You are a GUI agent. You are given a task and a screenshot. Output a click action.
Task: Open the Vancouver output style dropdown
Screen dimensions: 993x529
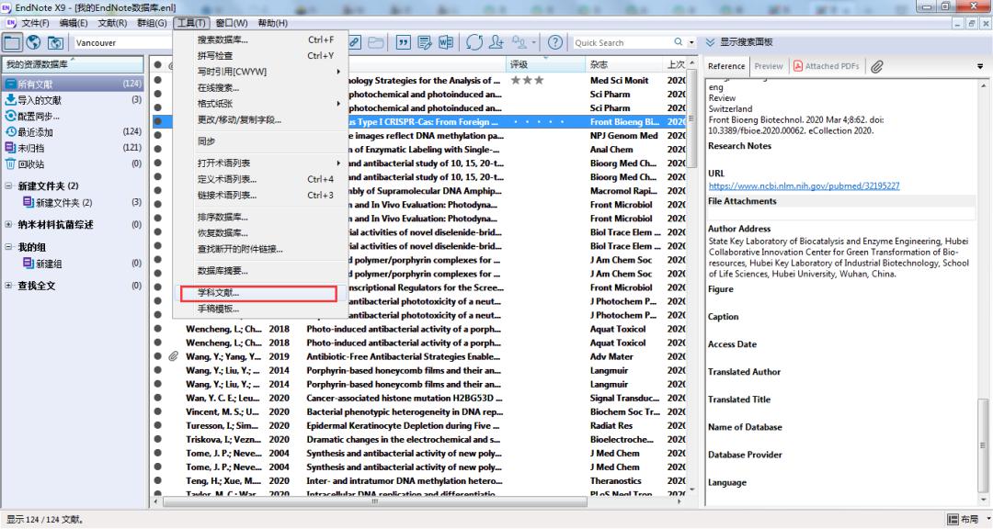123,43
